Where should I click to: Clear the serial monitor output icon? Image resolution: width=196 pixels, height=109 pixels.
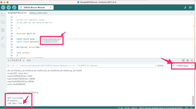click(x=192, y=60)
